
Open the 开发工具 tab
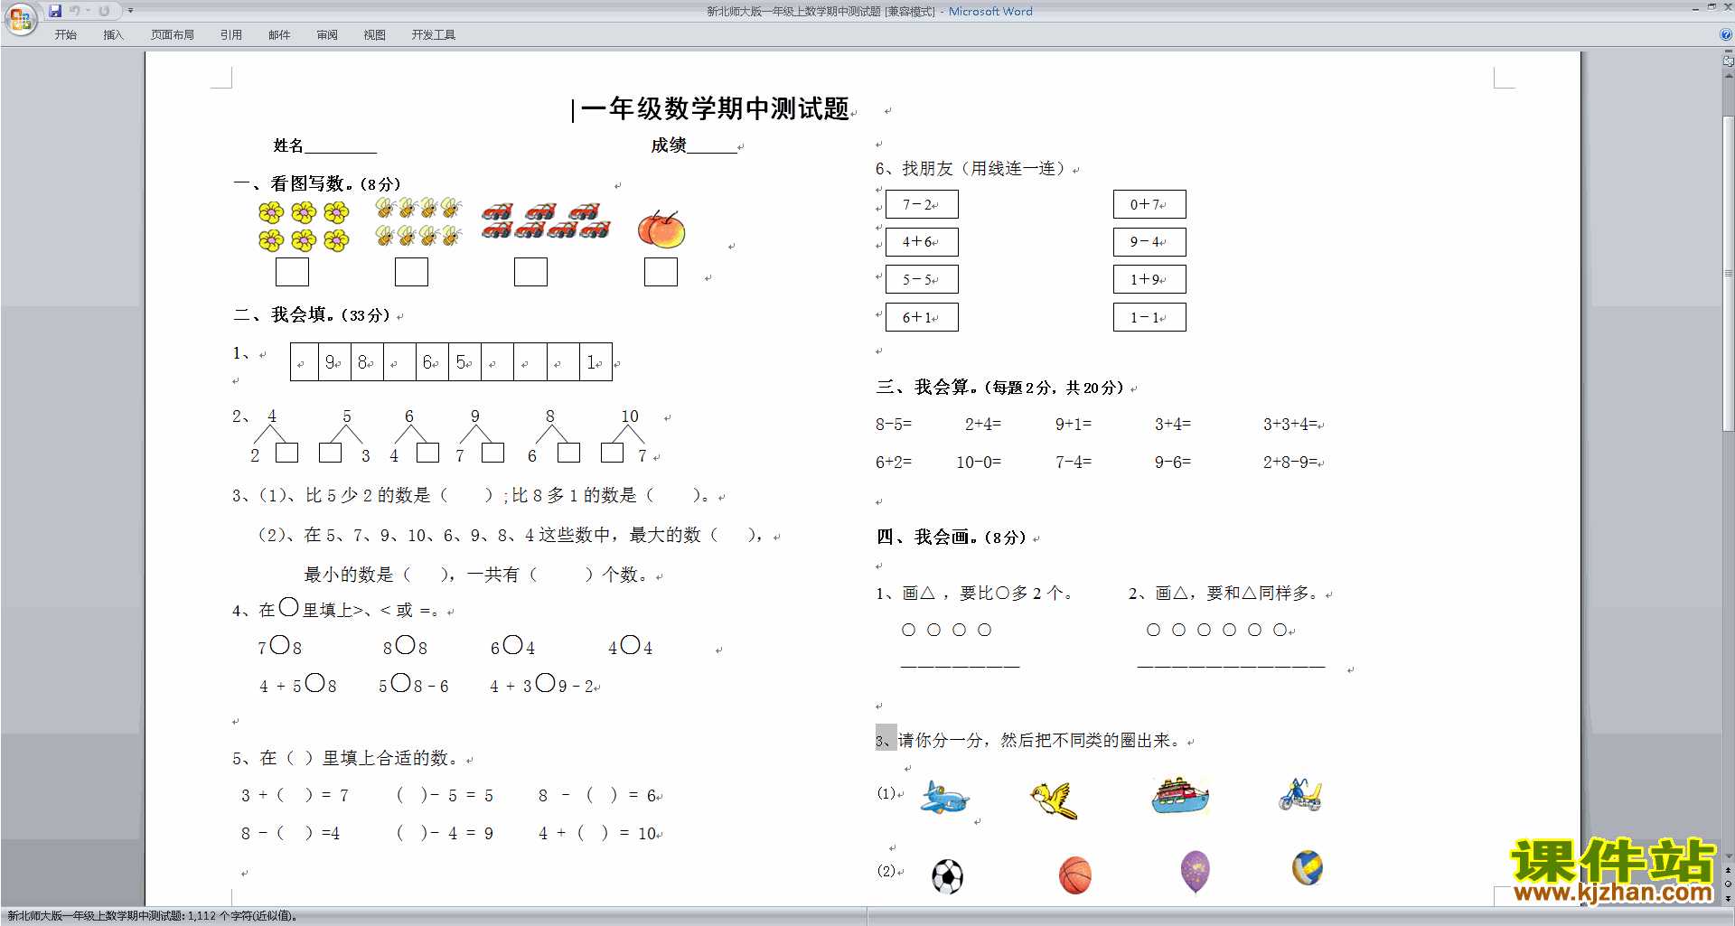pyautogui.click(x=434, y=34)
